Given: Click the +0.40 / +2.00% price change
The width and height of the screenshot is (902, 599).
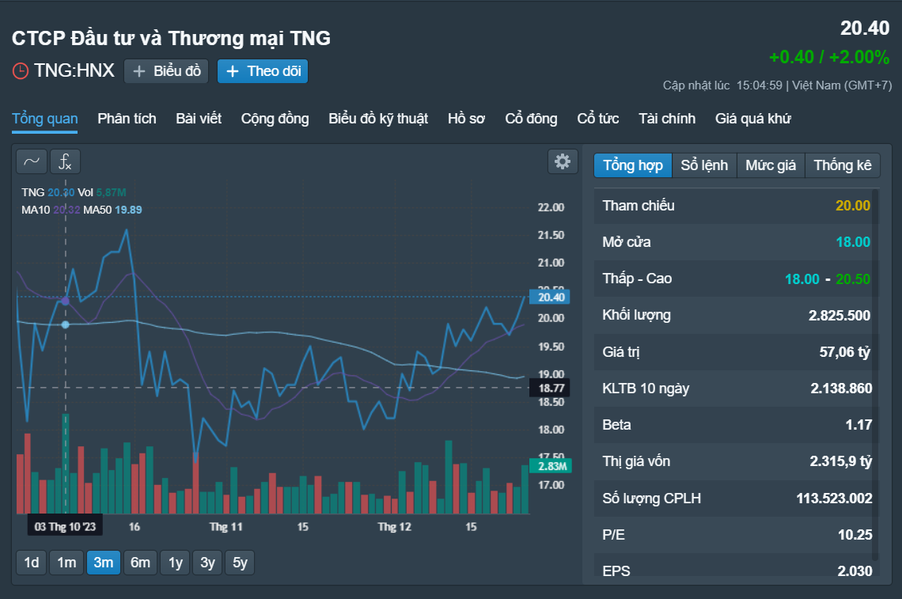Looking at the screenshot, I should click(x=829, y=57).
